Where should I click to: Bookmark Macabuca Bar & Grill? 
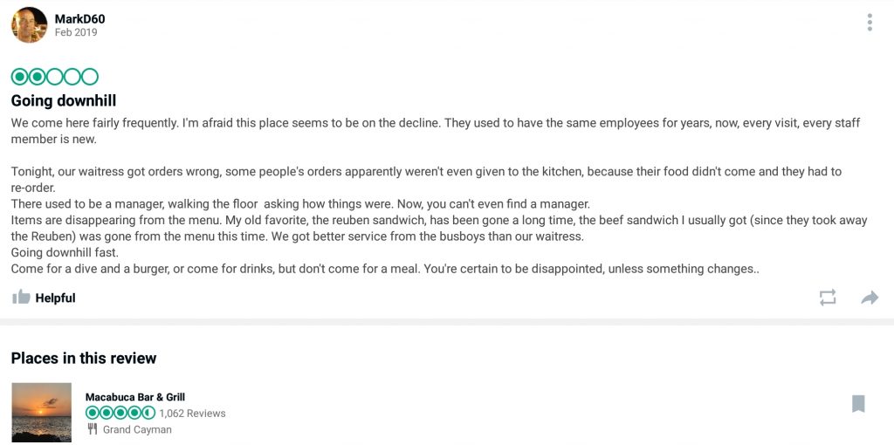[858, 403]
